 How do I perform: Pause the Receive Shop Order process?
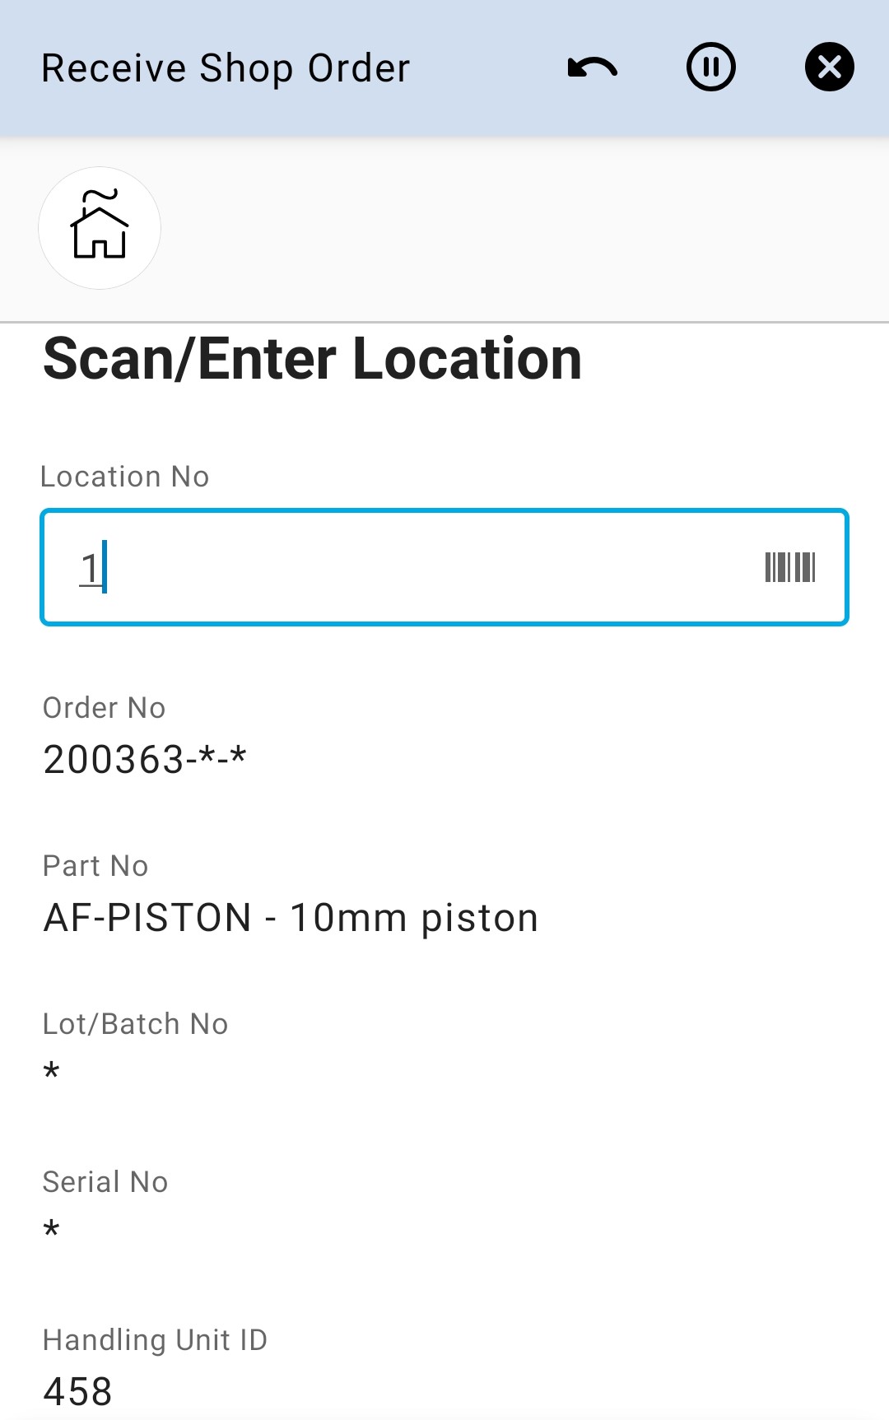(x=710, y=68)
